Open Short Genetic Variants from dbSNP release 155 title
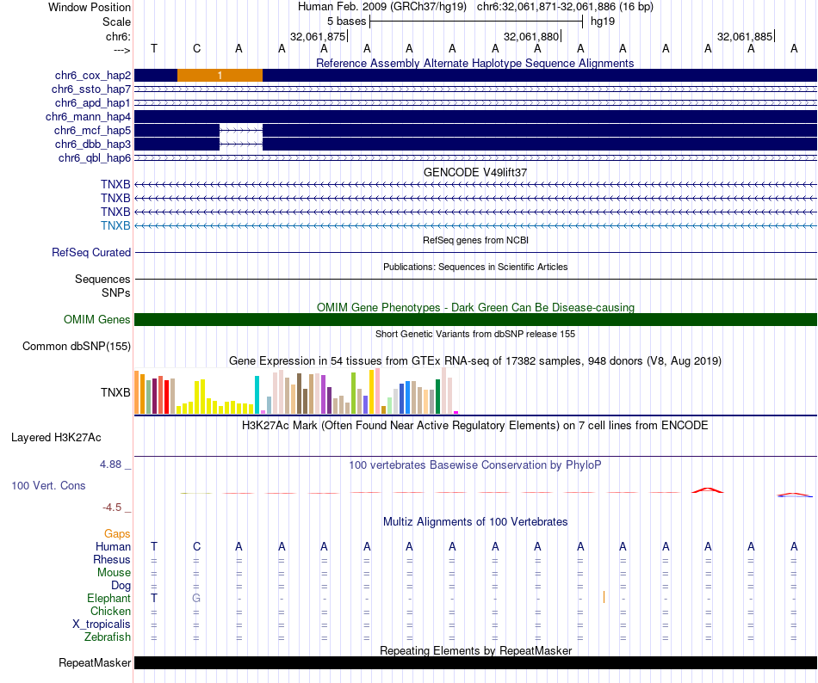818x683 pixels. point(475,334)
